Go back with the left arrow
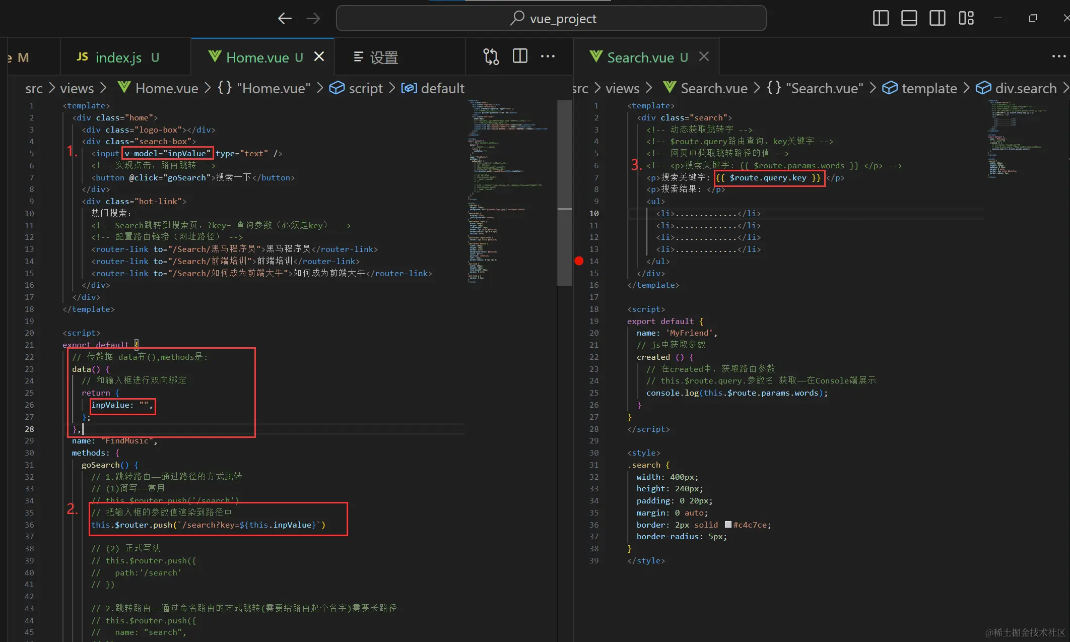 coord(285,19)
